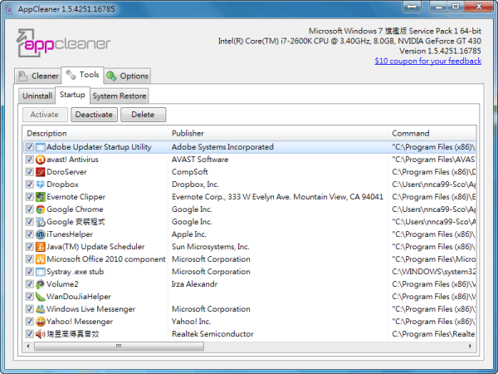Select the Tools tab
498x374 pixels.
click(x=82, y=75)
